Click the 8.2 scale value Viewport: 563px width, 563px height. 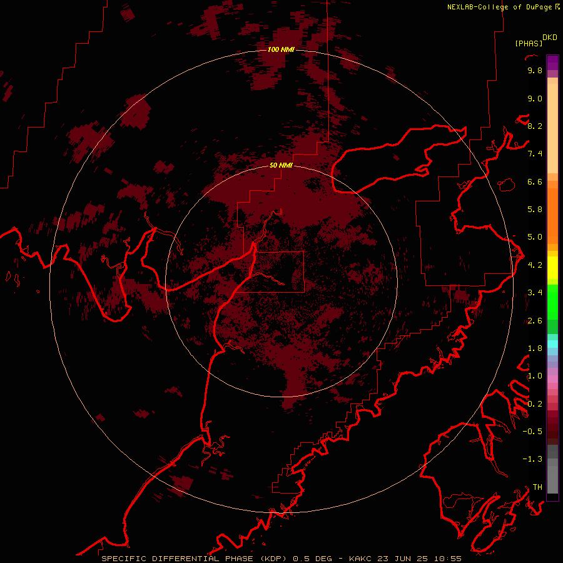[x=535, y=126]
